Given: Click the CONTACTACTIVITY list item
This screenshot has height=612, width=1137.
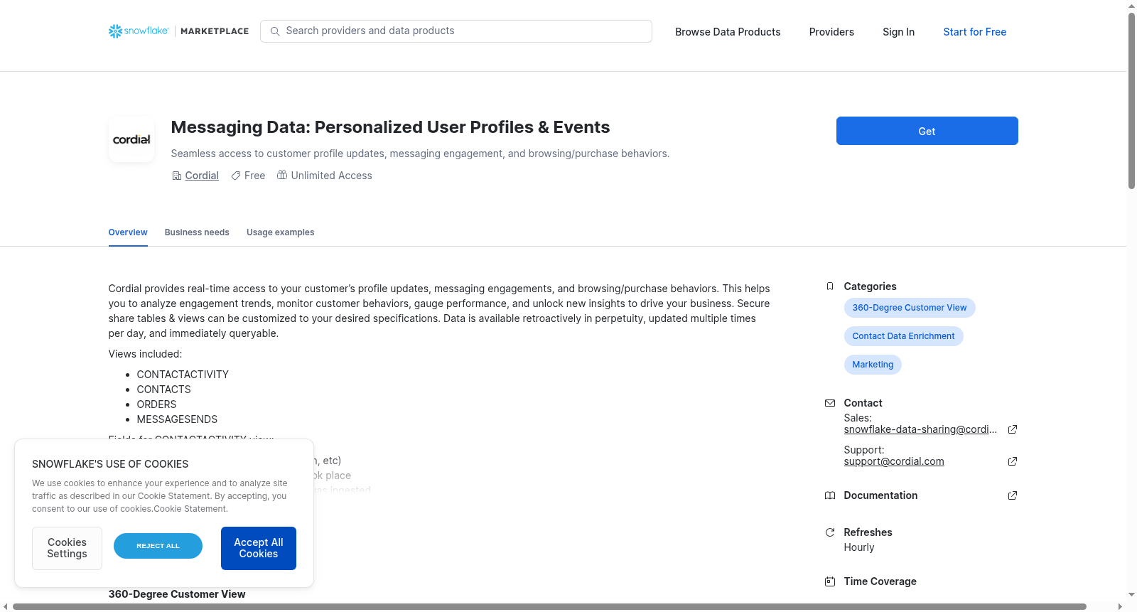Looking at the screenshot, I should (x=183, y=375).
